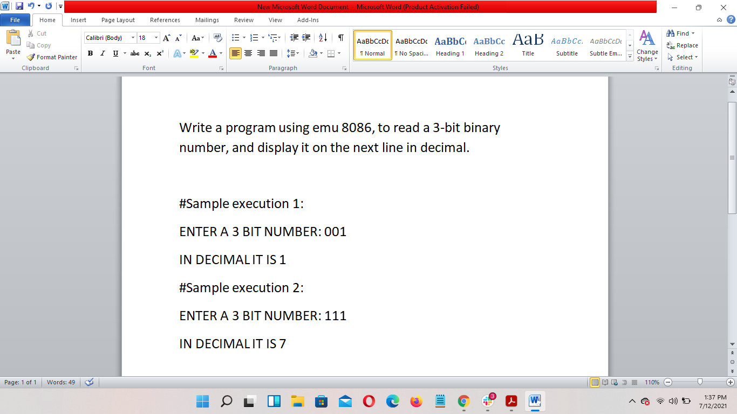
Task: Open the Find tool
Action: (x=679, y=33)
